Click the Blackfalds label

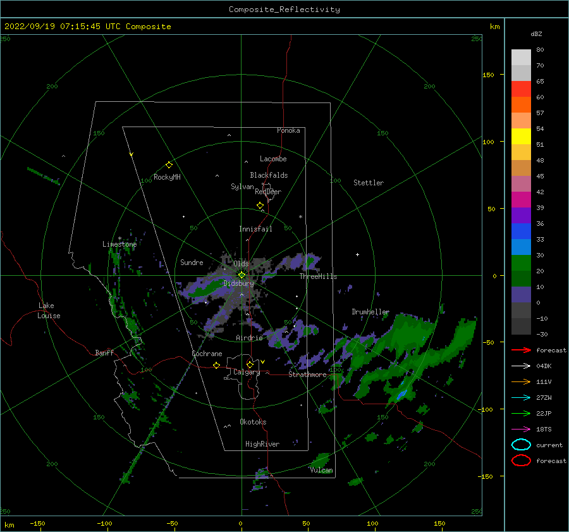click(x=269, y=175)
